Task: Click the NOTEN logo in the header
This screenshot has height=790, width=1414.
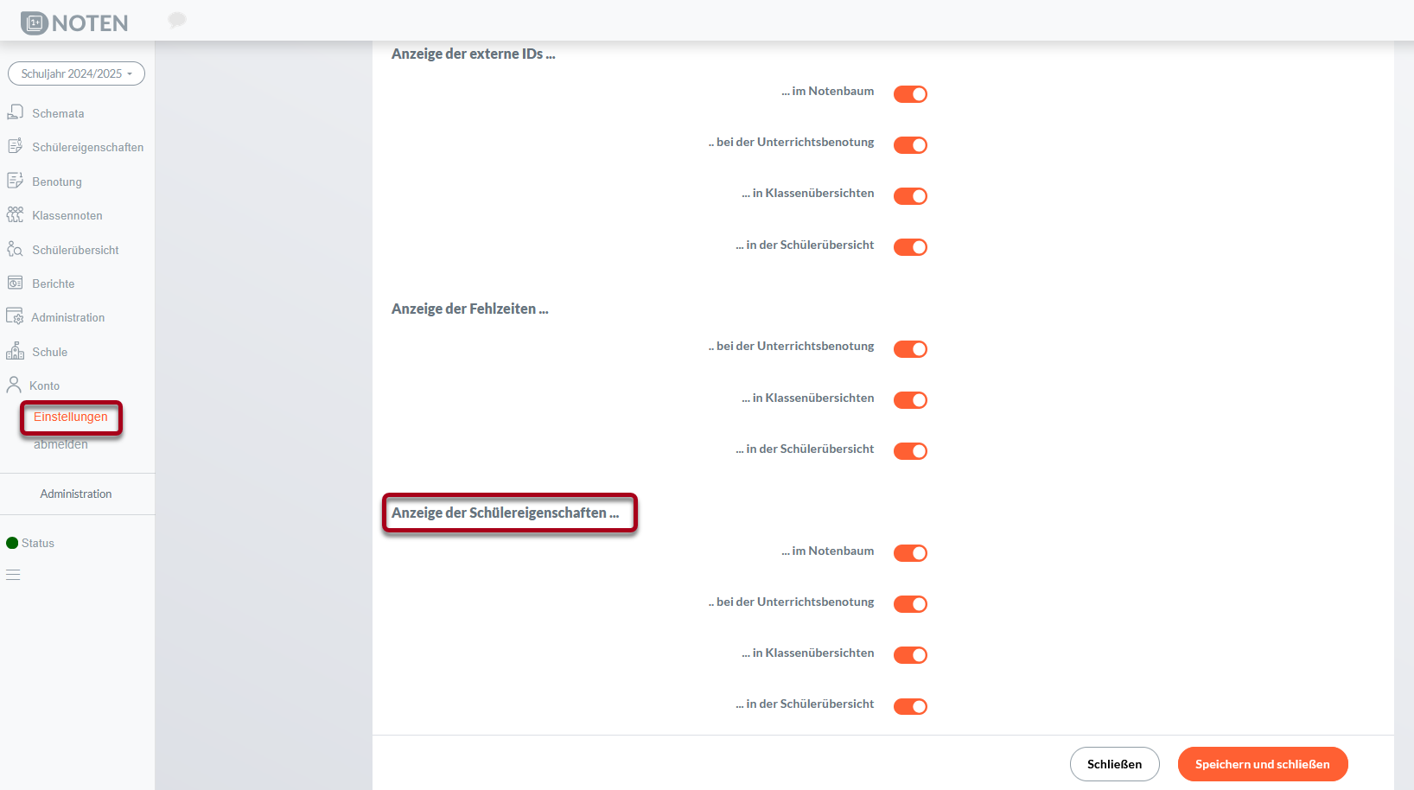Action: point(73,22)
